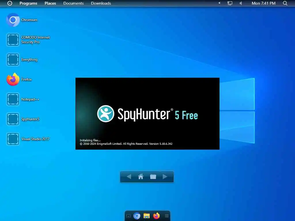This screenshot has width=295, height=221.
Task: Click the network display tray icon
Action: [x=230, y=3]
